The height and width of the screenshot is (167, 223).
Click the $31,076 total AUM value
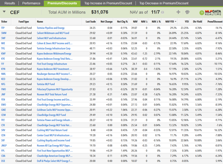(x=100, y=12)
